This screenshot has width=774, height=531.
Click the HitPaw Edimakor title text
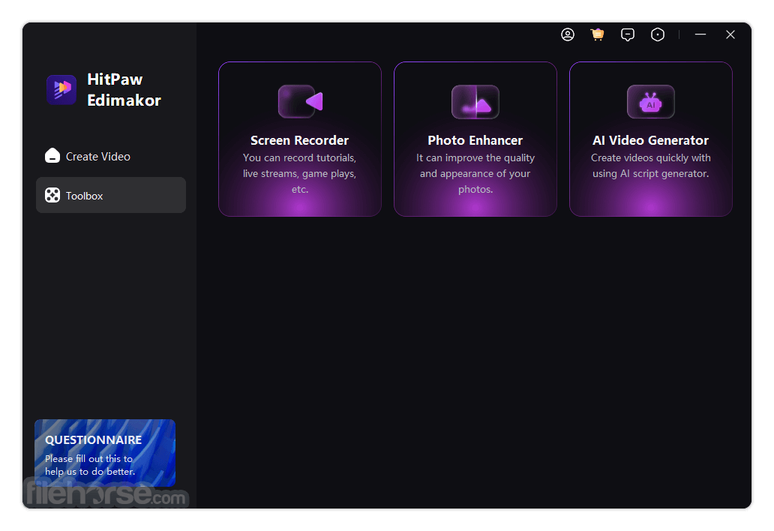click(124, 90)
